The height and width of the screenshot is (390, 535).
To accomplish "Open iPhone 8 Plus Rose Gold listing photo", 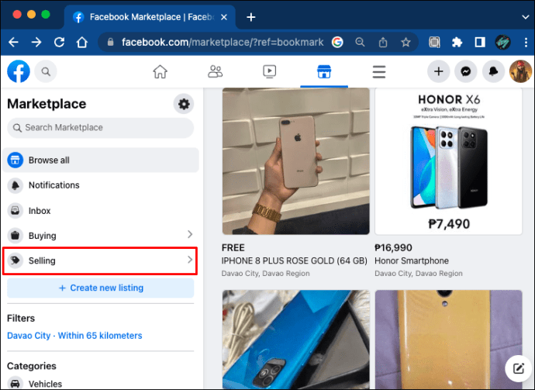I will (x=296, y=161).
